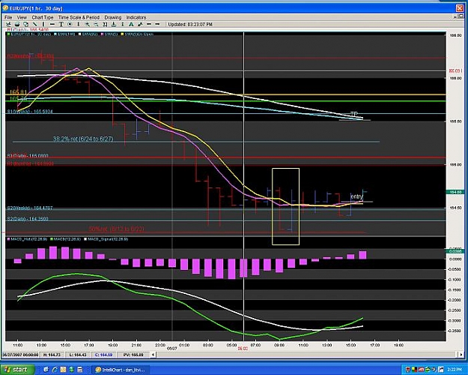Click the 'entry' annotation on the chart
Image resolution: width=468 pixels, height=375 pixels.
[356, 196]
